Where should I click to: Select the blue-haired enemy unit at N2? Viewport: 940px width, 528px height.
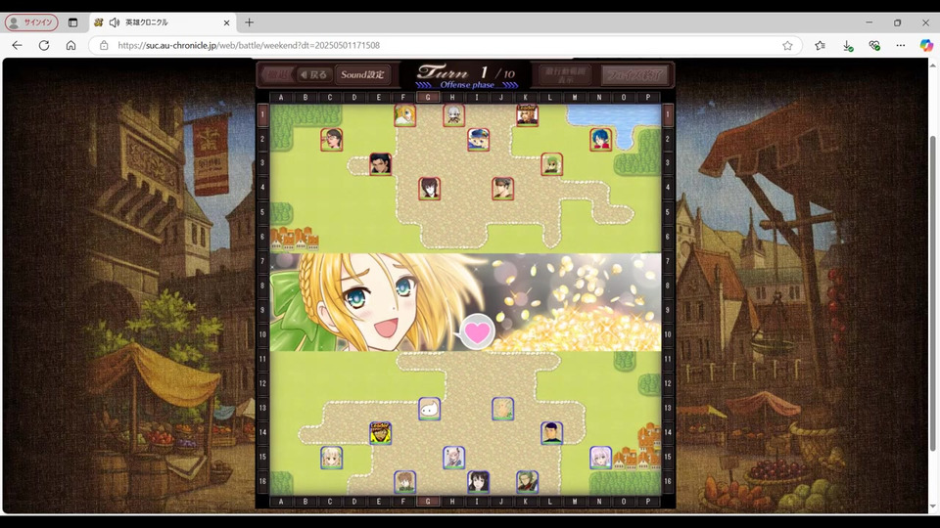pos(600,140)
